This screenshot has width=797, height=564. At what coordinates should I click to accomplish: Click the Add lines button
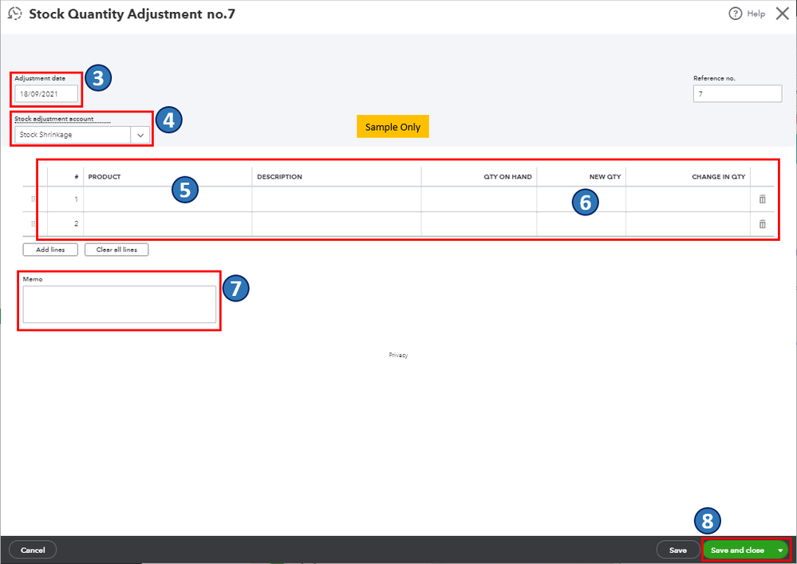click(50, 250)
